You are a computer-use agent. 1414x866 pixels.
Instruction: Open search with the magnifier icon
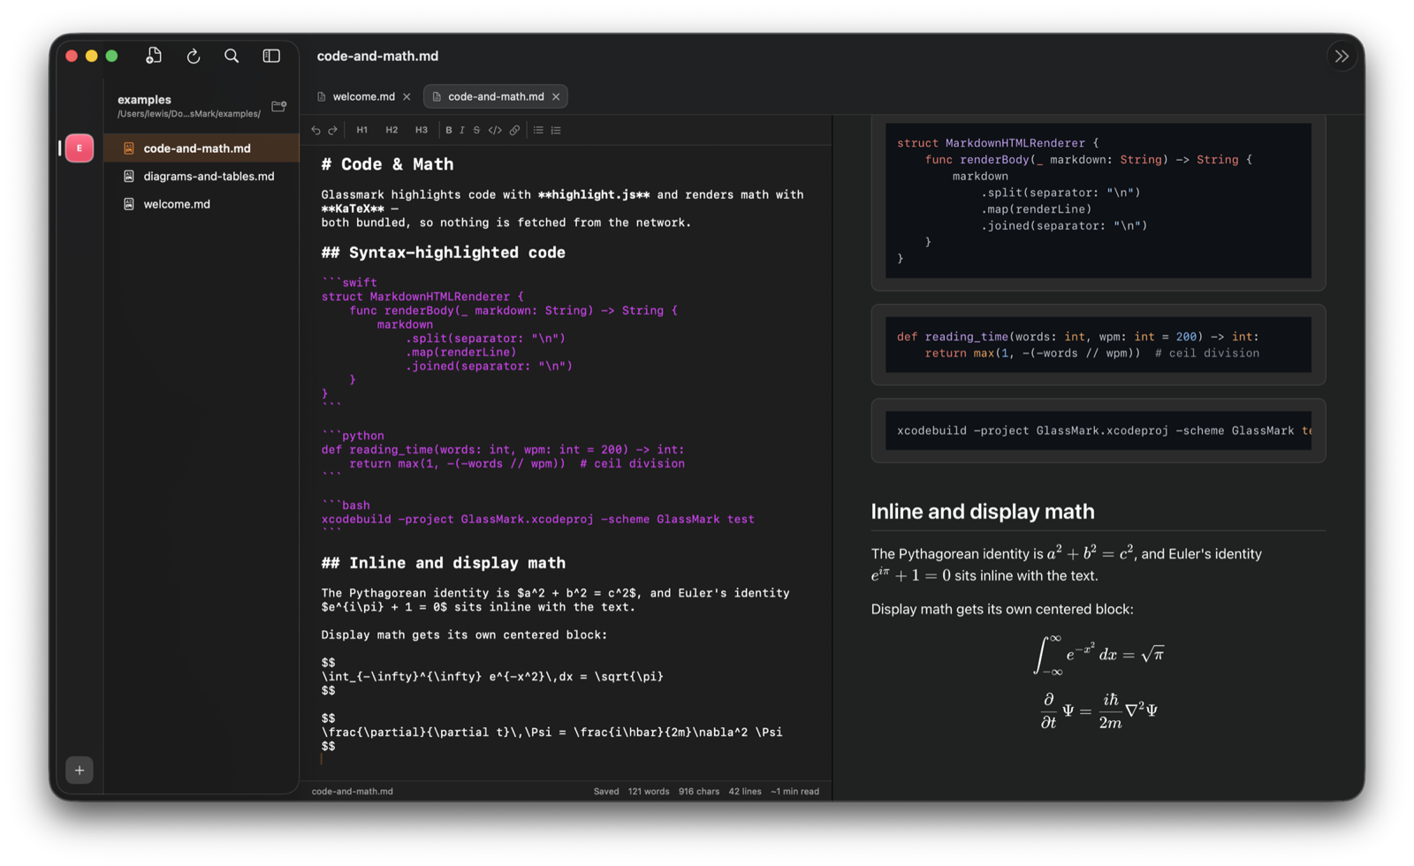tap(232, 56)
